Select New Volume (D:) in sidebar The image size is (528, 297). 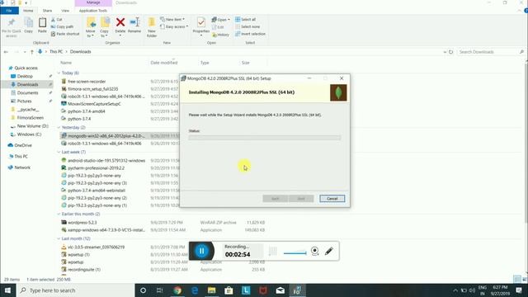pyautogui.click(x=33, y=126)
